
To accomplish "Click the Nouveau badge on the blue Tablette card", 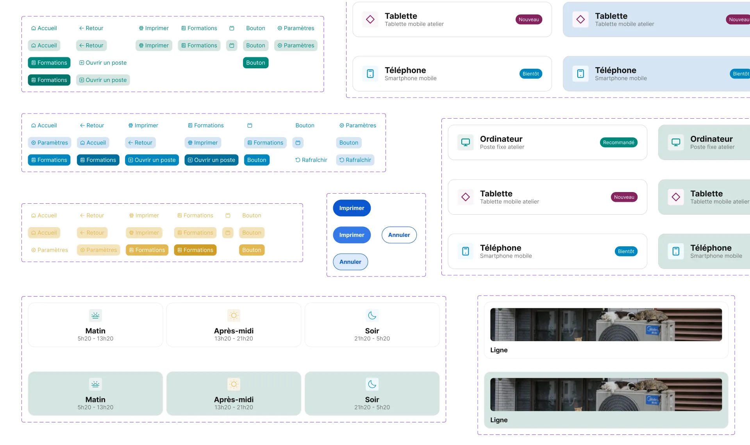I will (738, 20).
